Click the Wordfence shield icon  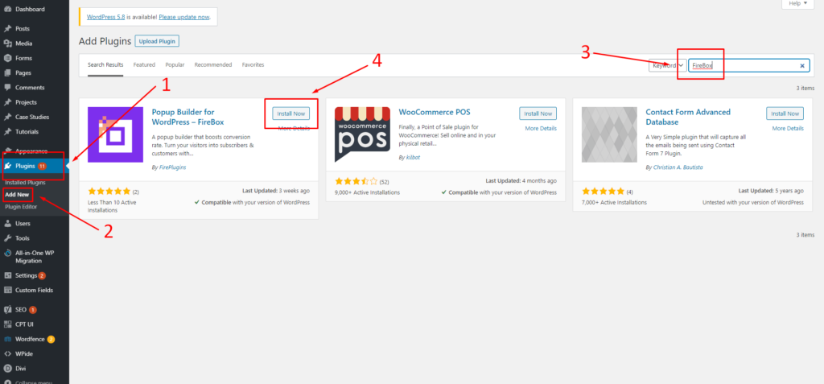(7, 339)
